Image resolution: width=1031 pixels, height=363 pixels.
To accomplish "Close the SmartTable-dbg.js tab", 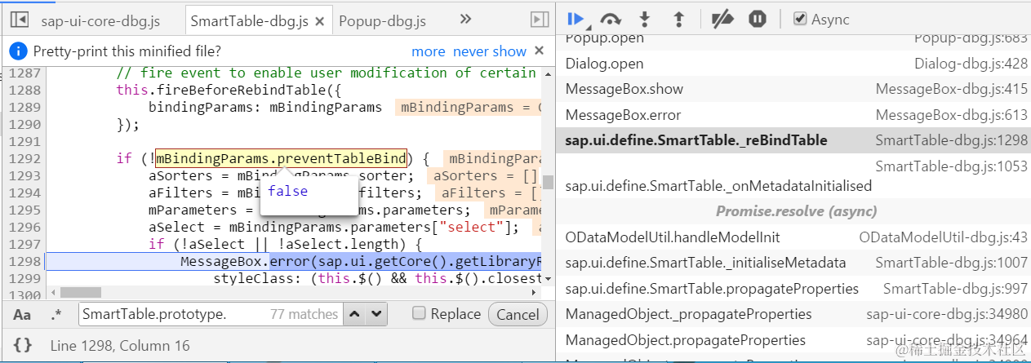I will coord(320,21).
